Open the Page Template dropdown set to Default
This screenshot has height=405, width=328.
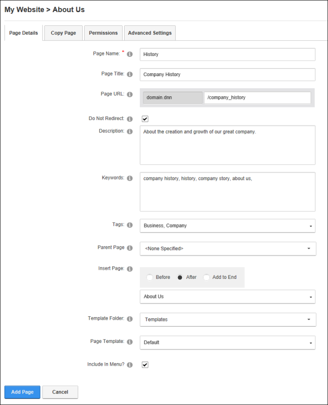(228, 342)
